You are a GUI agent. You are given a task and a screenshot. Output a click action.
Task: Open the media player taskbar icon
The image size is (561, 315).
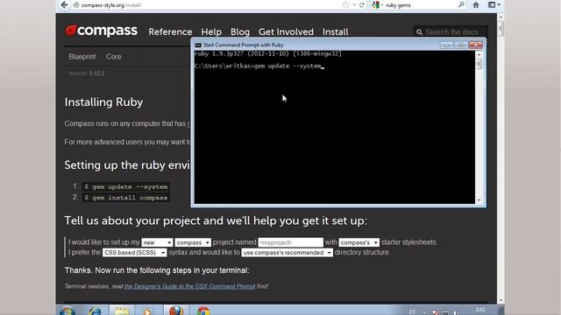point(148,311)
